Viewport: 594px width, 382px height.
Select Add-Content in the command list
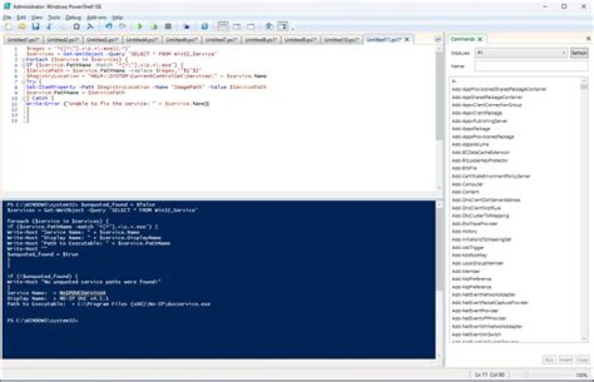tap(465, 192)
